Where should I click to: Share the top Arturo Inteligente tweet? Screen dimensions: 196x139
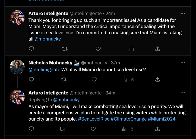(x=158, y=49)
